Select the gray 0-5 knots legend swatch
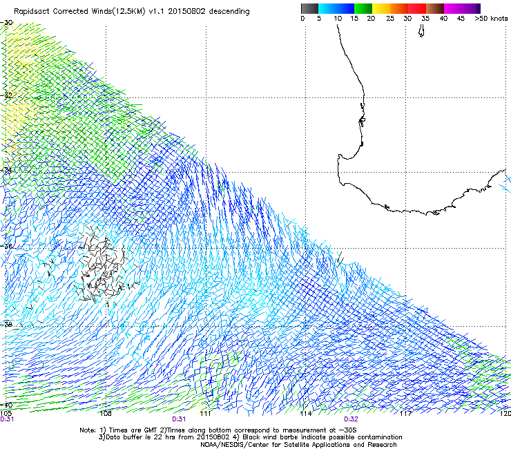This screenshot has height=449, width=511. [x=309, y=8]
